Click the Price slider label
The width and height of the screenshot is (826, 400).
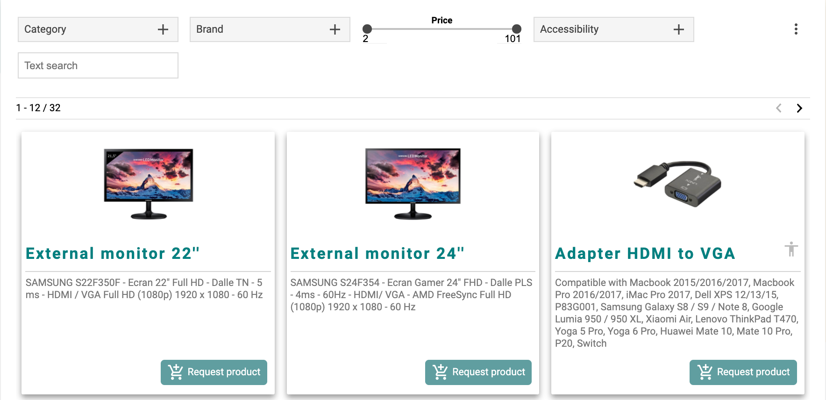(442, 20)
